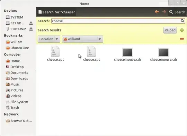
Task: Click the first cheese.cpt file name label
Action: click(x=55, y=60)
